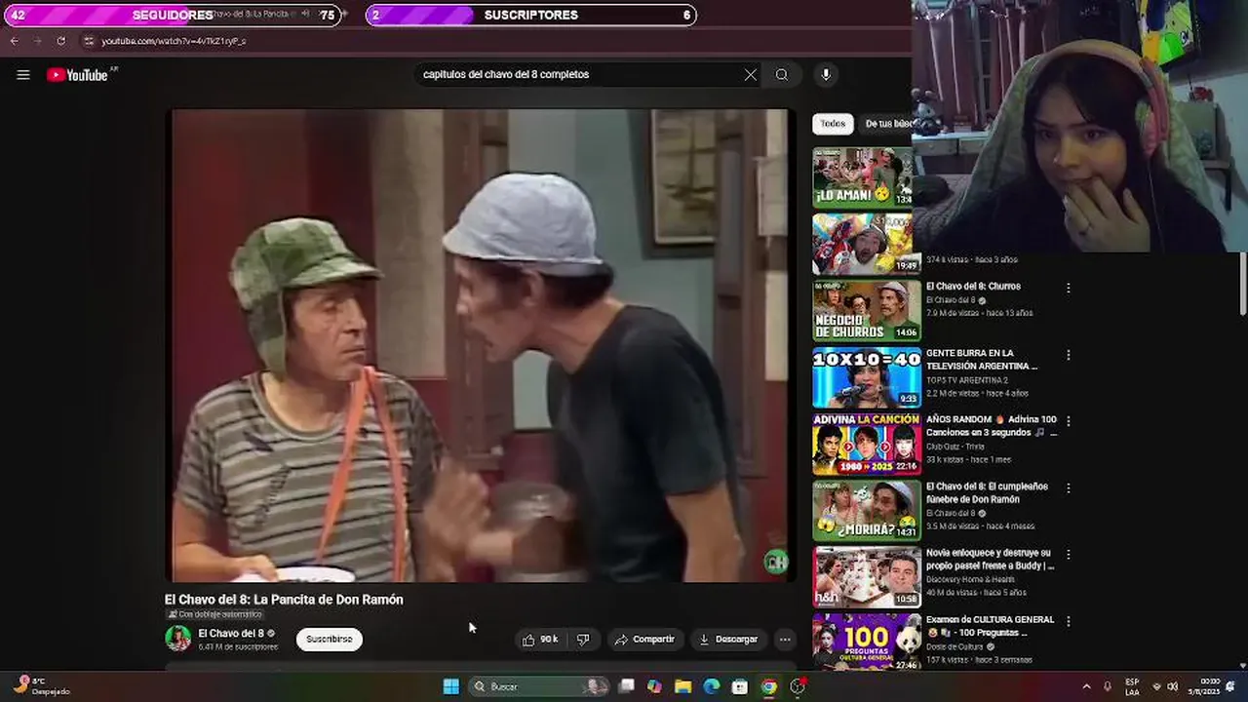Click the video title La Pancita de Don Ramón
The image size is (1248, 702).
[284, 600]
